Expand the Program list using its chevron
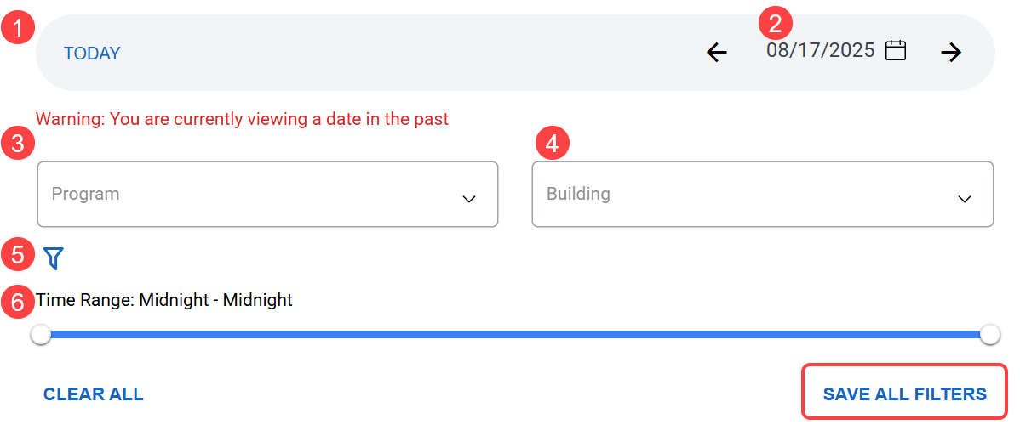Screen dimensions: 1020x442 (x=468, y=199)
